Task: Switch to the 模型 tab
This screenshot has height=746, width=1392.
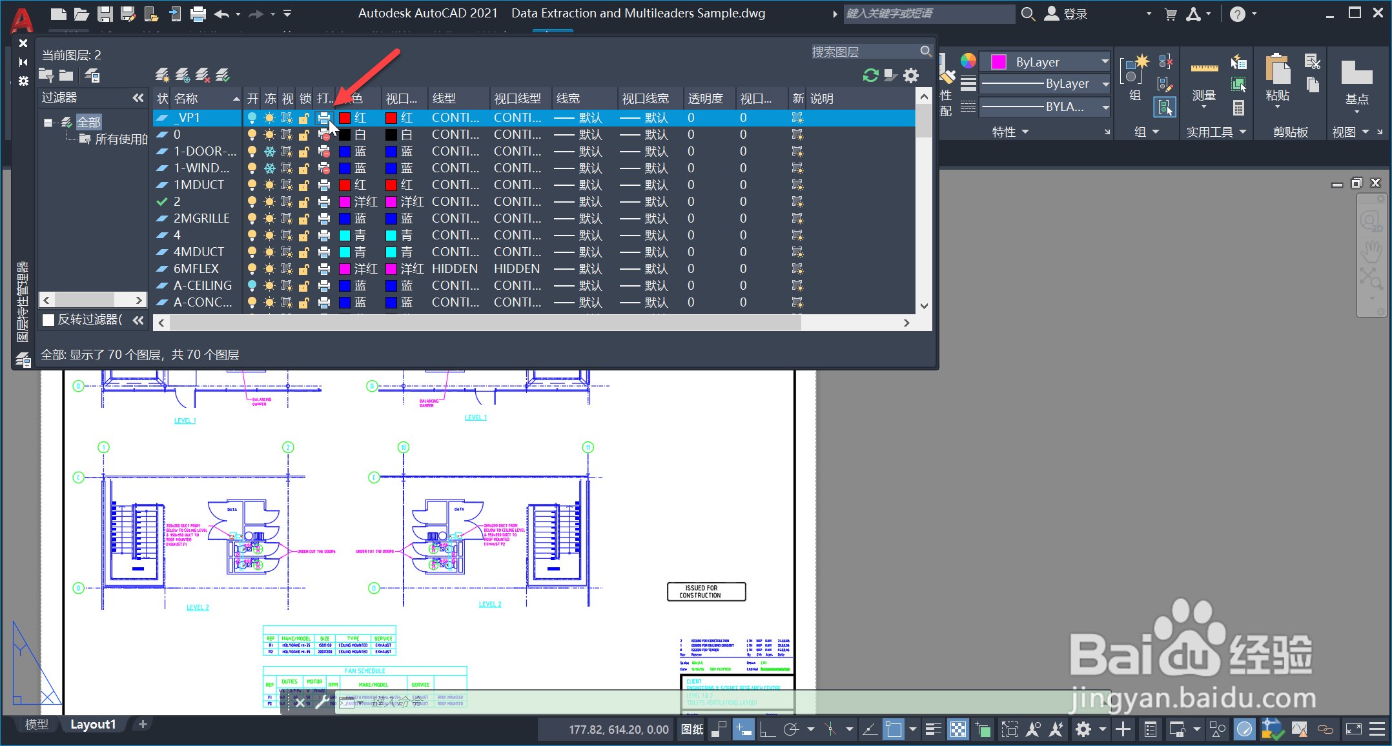Action: pyautogui.click(x=36, y=725)
